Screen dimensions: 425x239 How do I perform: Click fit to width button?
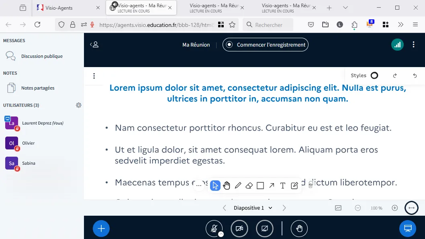(411, 208)
